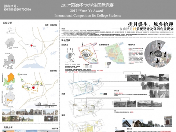The height and width of the screenshot is (132, 176).
Task: Click the '前言' heading
Action: [63, 29]
